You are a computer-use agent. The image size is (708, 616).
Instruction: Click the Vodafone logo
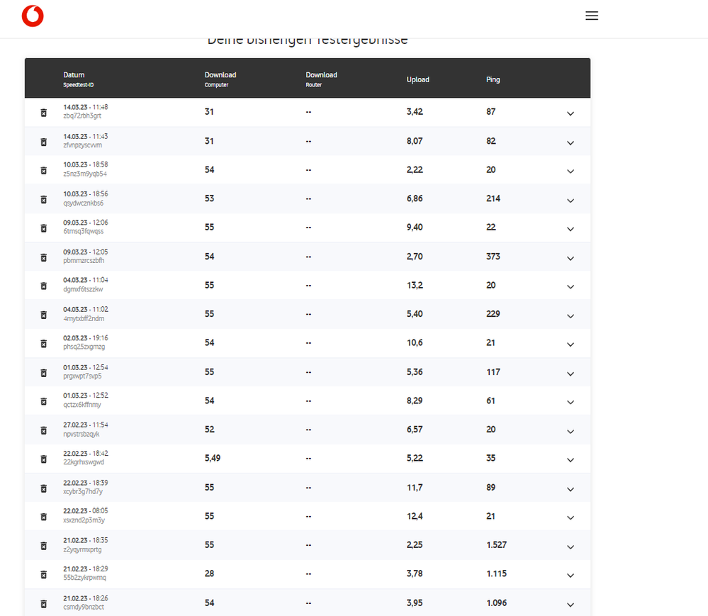click(x=33, y=16)
